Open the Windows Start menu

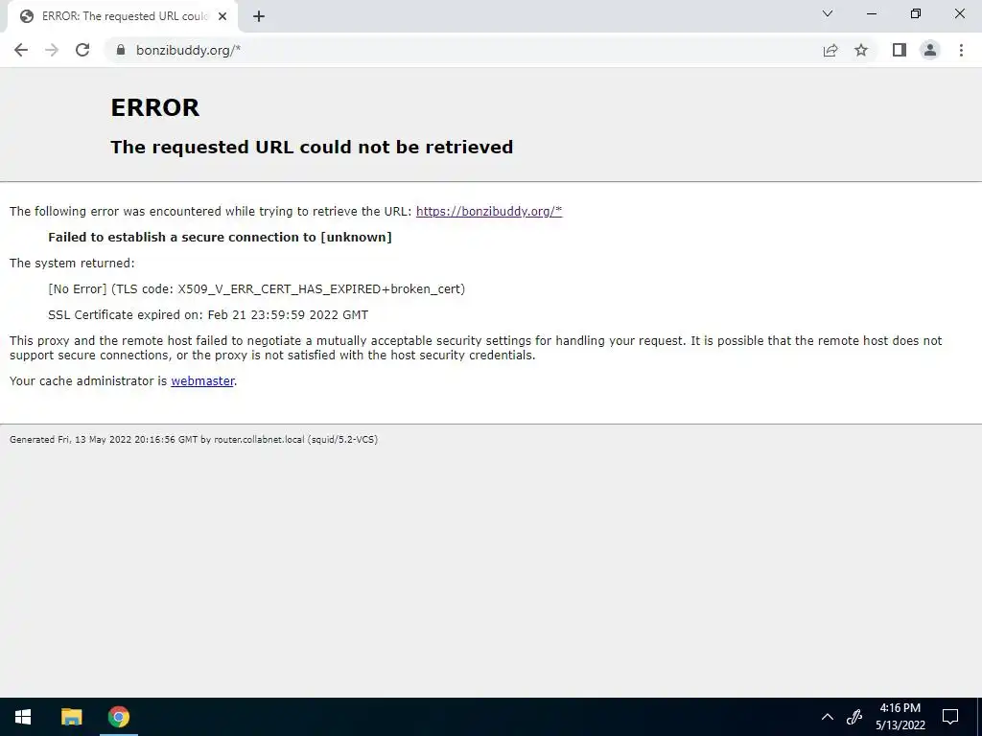point(23,717)
